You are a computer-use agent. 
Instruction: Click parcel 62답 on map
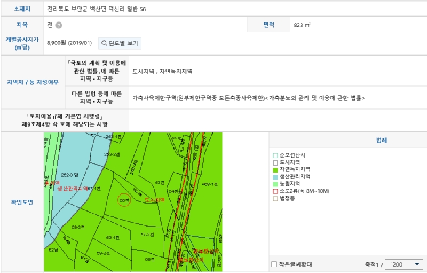(53, 249)
